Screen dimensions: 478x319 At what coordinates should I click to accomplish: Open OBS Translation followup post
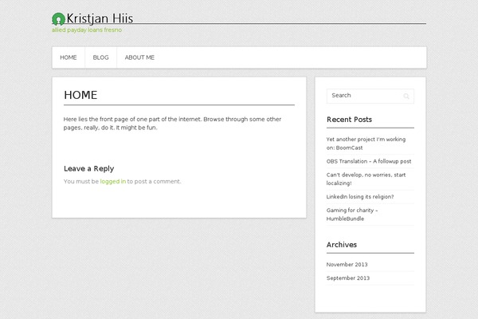click(369, 161)
